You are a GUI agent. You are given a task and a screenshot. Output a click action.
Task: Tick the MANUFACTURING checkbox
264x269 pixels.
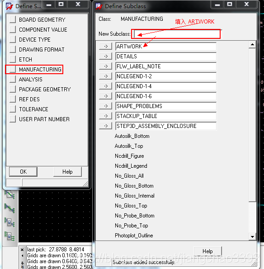pos(13,69)
